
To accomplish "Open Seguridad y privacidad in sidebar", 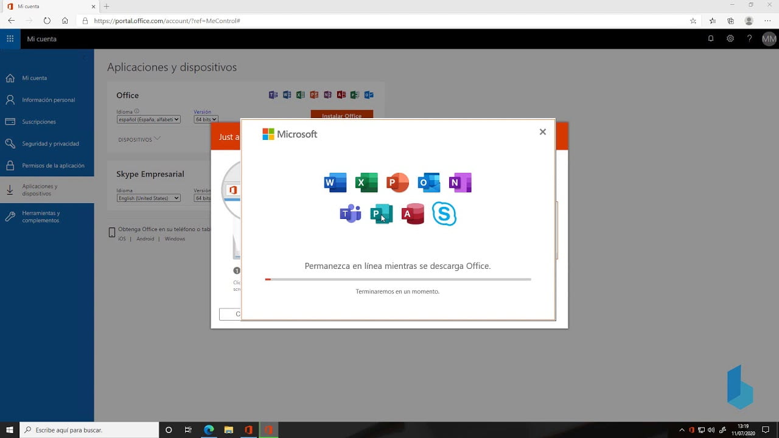I will point(47,144).
